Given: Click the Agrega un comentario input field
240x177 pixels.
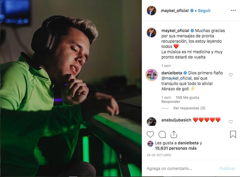Looking at the screenshot, I should click(181, 168).
